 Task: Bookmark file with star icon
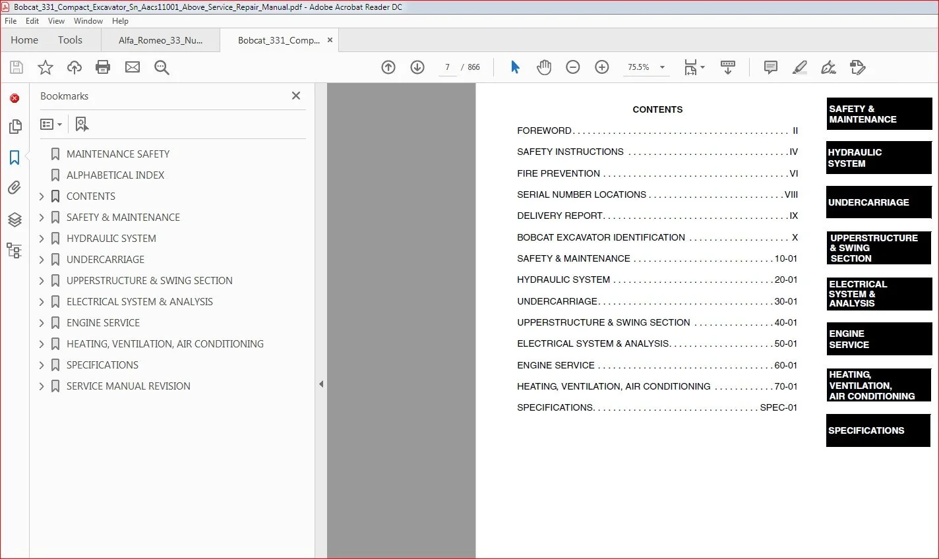point(45,67)
